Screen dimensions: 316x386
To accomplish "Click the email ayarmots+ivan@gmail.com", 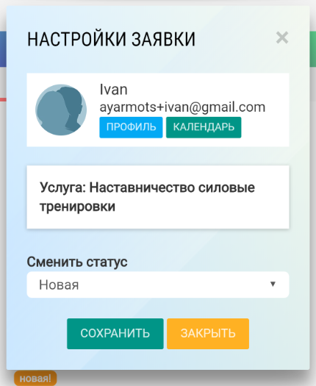I will [182, 107].
